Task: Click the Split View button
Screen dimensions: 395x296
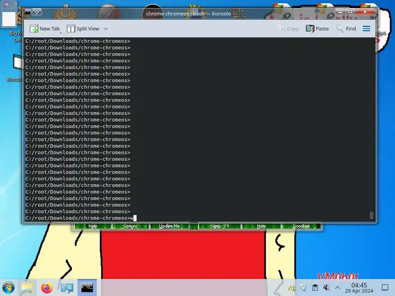Action: 83,29
